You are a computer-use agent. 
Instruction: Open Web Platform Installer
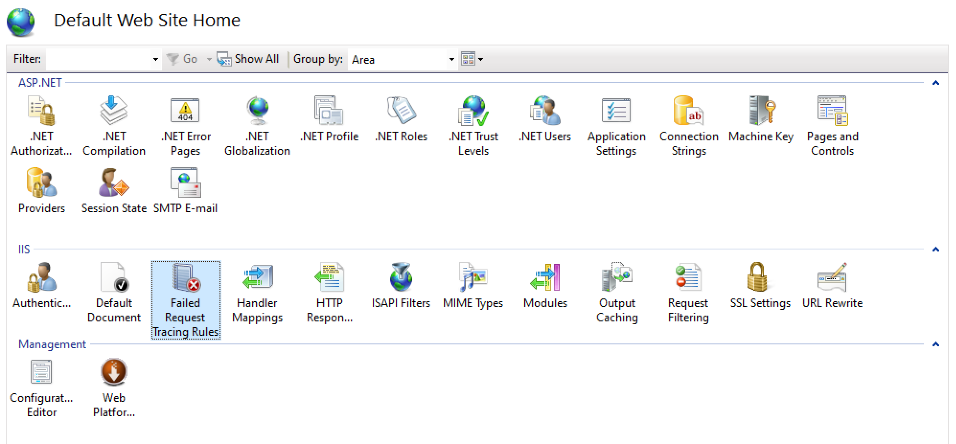(x=114, y=387)
